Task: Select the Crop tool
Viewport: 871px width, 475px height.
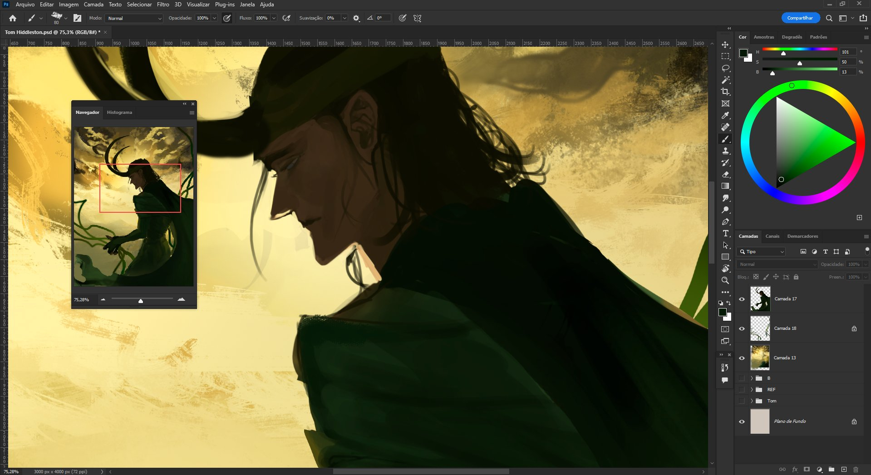Action: [x=725, y=92]
